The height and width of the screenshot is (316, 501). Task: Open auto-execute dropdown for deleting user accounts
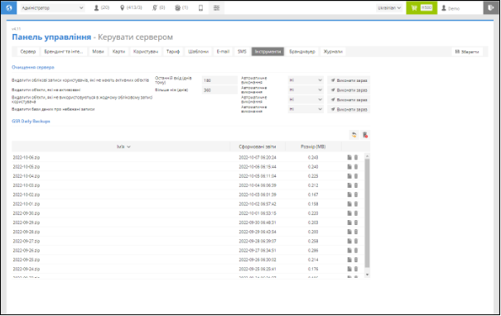click(306, 80)
